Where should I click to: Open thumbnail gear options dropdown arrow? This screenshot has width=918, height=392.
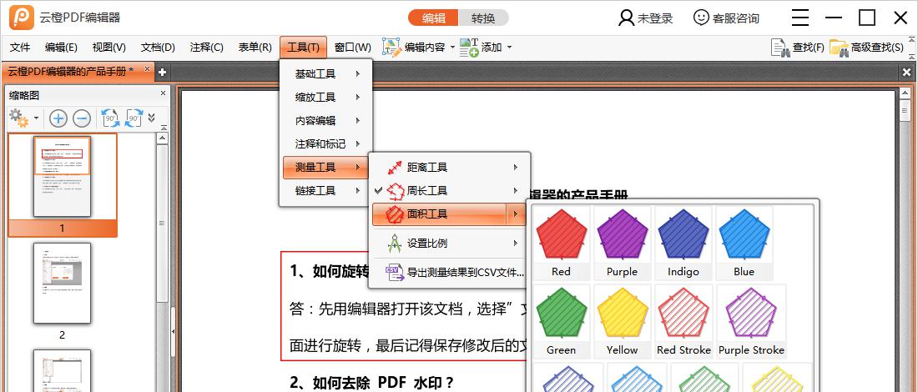point(36,118)
